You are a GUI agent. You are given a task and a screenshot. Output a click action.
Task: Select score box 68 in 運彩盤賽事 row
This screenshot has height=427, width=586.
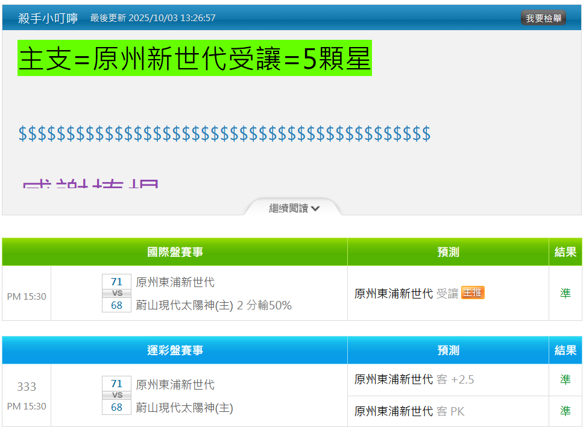pyautogui.click(x=116, y=407)
